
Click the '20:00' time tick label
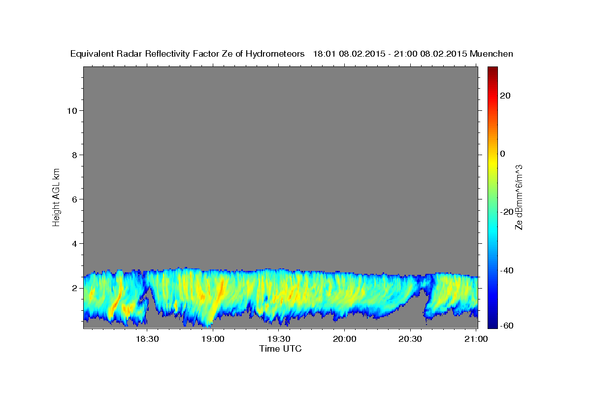(x=345, y=339)
